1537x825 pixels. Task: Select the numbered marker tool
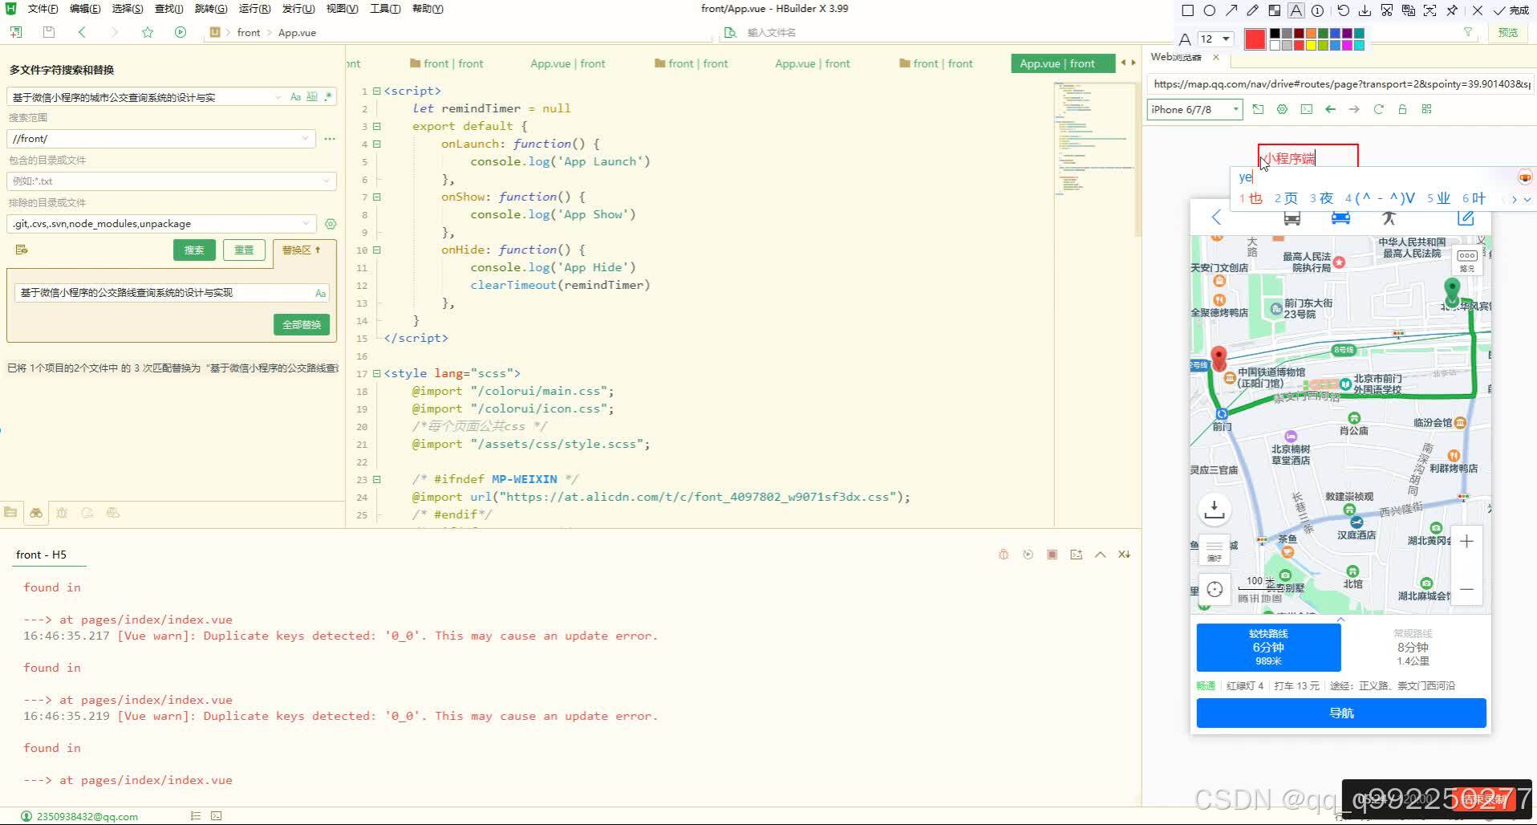coord(1318,10)
